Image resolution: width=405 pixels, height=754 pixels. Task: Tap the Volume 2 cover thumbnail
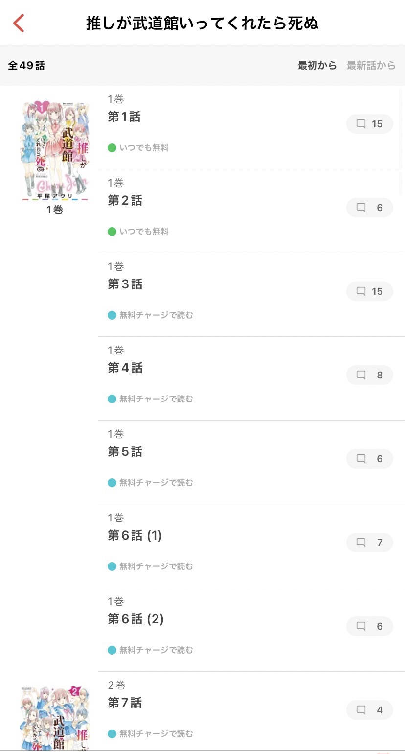tap(55, 717)
